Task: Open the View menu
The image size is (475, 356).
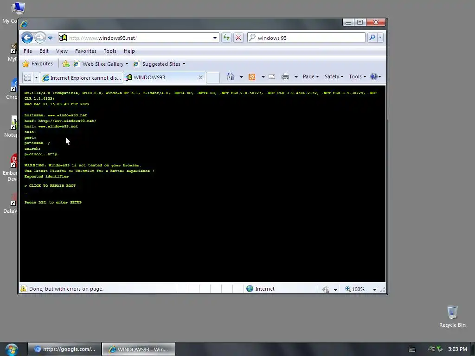Action: (x=62, y=51)
